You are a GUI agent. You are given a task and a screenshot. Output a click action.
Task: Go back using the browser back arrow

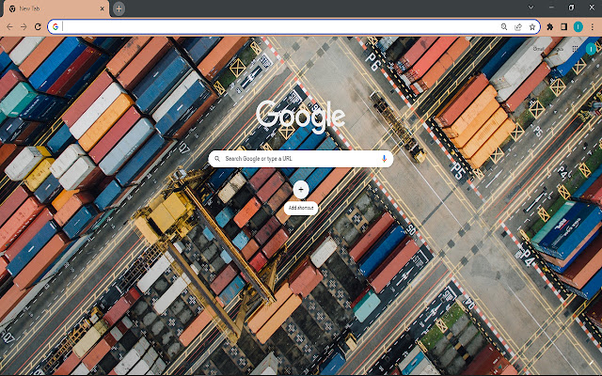9,27
